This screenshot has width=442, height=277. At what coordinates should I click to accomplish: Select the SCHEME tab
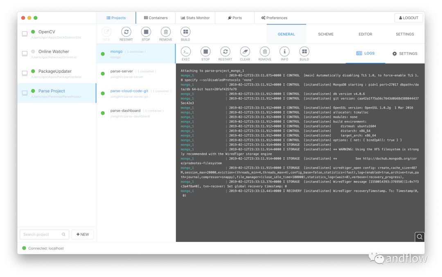[326, 34]
